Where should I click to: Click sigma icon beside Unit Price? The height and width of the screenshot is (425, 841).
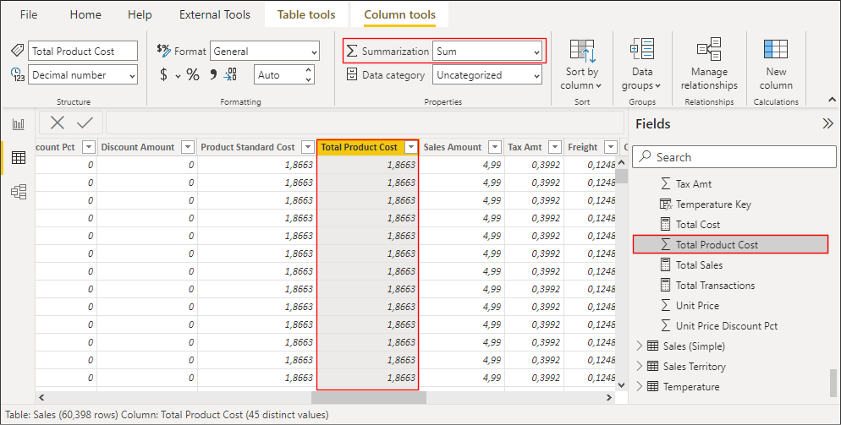point(666,306)
